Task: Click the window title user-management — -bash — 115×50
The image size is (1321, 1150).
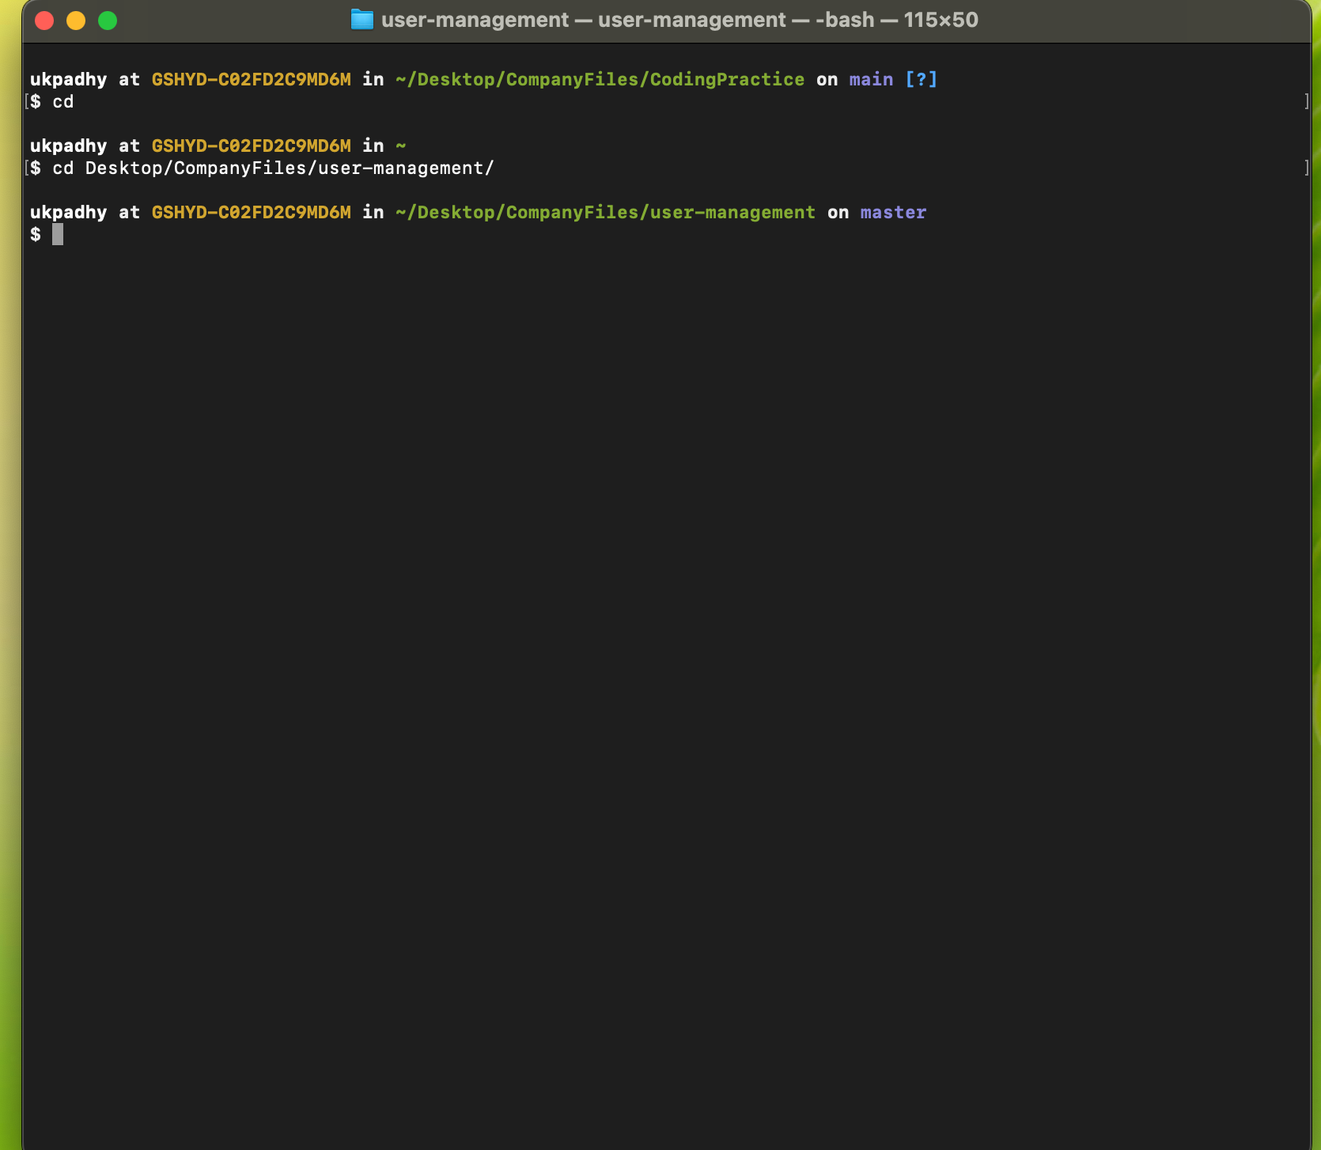Action: 679,20
